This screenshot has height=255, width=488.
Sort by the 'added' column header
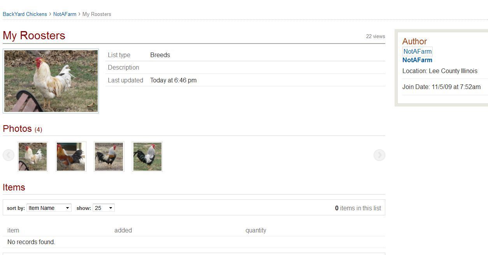coord(123,230)
